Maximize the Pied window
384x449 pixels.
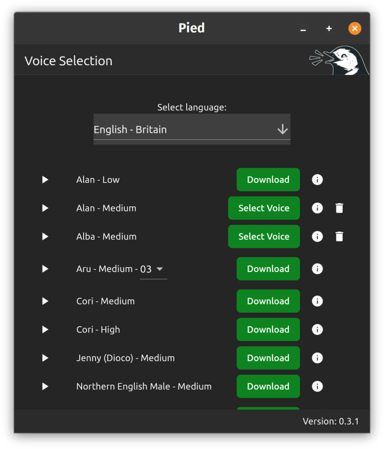pos(329,29)
